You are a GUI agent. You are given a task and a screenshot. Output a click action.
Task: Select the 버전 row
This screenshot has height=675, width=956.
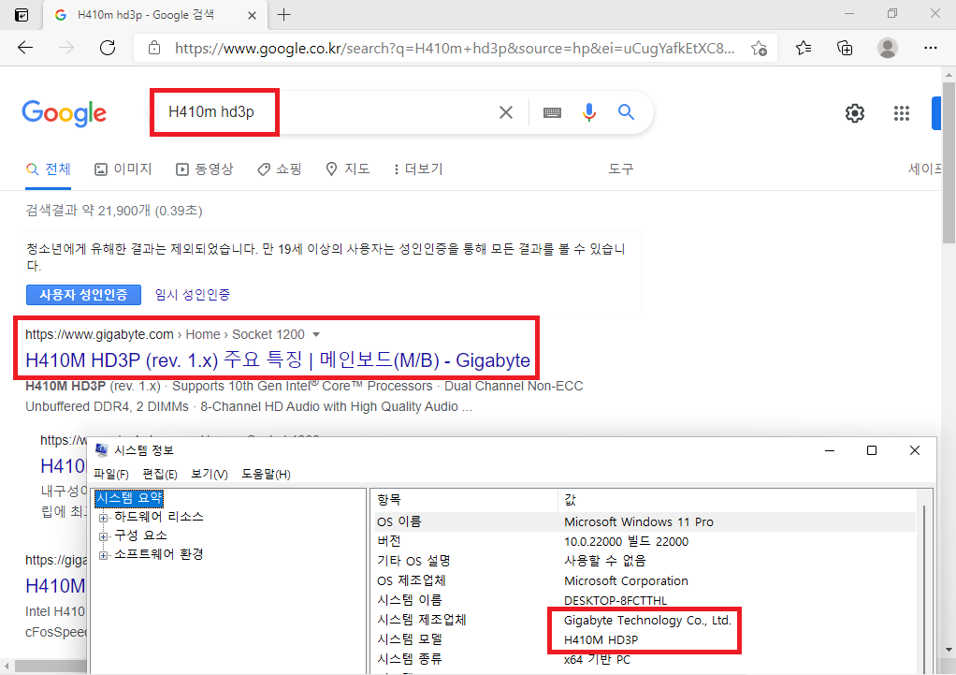tap(645, 541)
